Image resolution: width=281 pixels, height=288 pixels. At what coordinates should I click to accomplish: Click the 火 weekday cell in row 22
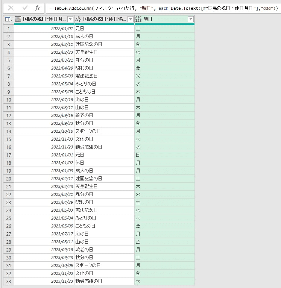164,194
